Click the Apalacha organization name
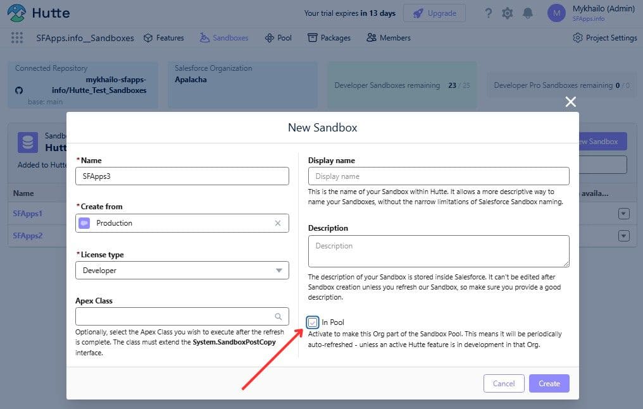Screen dimensions: 643x409 pos(190,80)
